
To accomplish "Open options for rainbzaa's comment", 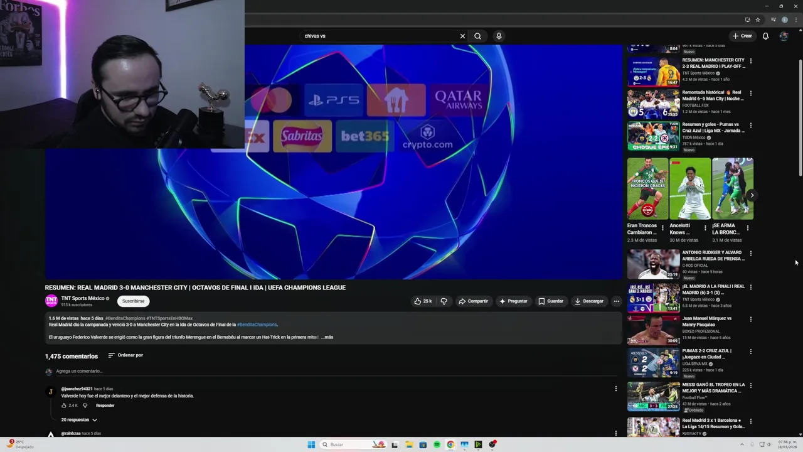I will (x=615, y=433).
